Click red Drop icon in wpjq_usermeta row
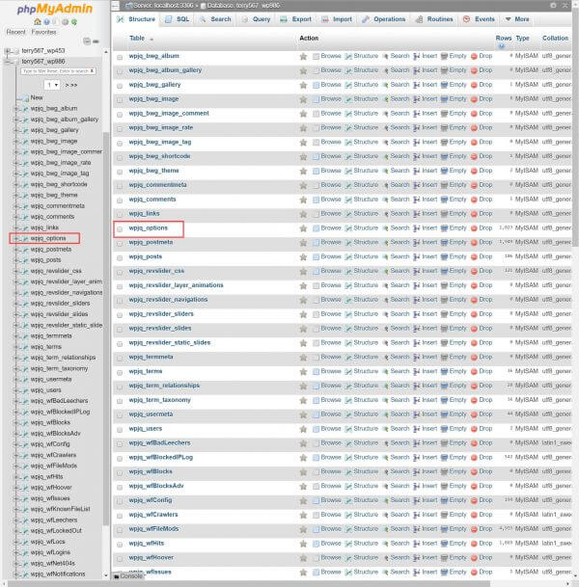 pyautogui.click(x=474, y=414)
